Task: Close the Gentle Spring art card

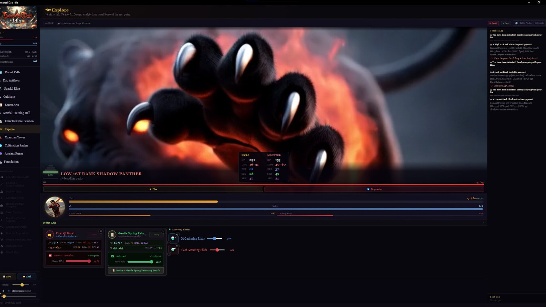Action: pyautogui.click(x=163, y=231)
